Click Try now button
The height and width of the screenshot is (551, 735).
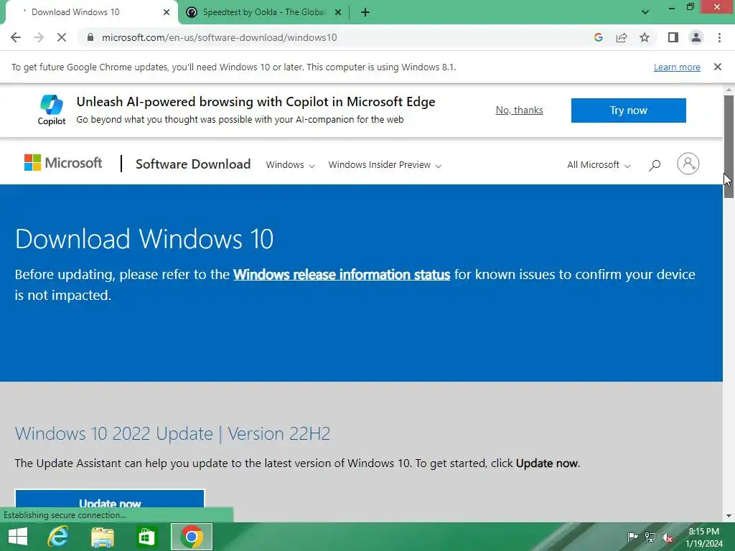629,110
